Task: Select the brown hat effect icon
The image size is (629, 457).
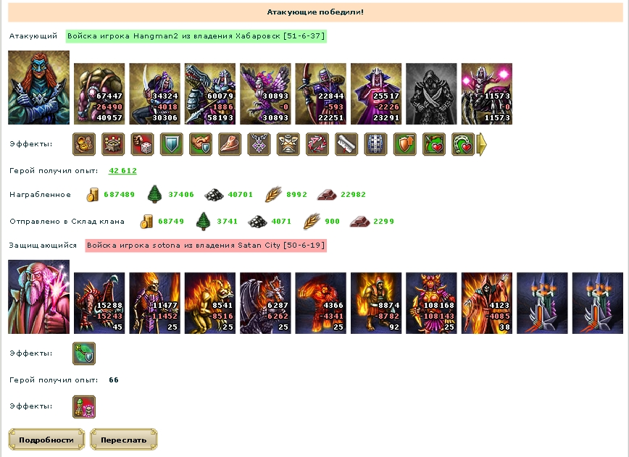Action: click(x=230, y=144)
